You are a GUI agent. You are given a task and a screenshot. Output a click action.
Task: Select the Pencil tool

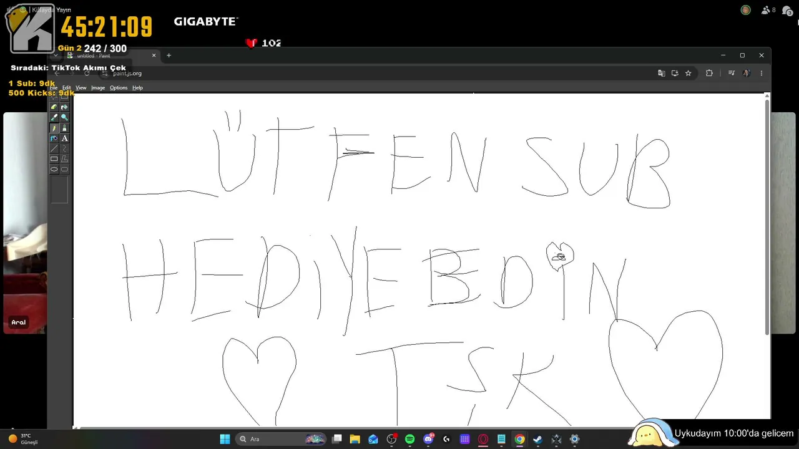(54, 128)
